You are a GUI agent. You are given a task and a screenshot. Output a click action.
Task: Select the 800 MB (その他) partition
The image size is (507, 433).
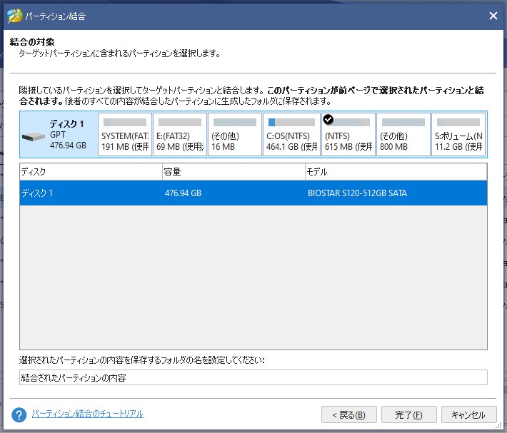tap(403, 134)
